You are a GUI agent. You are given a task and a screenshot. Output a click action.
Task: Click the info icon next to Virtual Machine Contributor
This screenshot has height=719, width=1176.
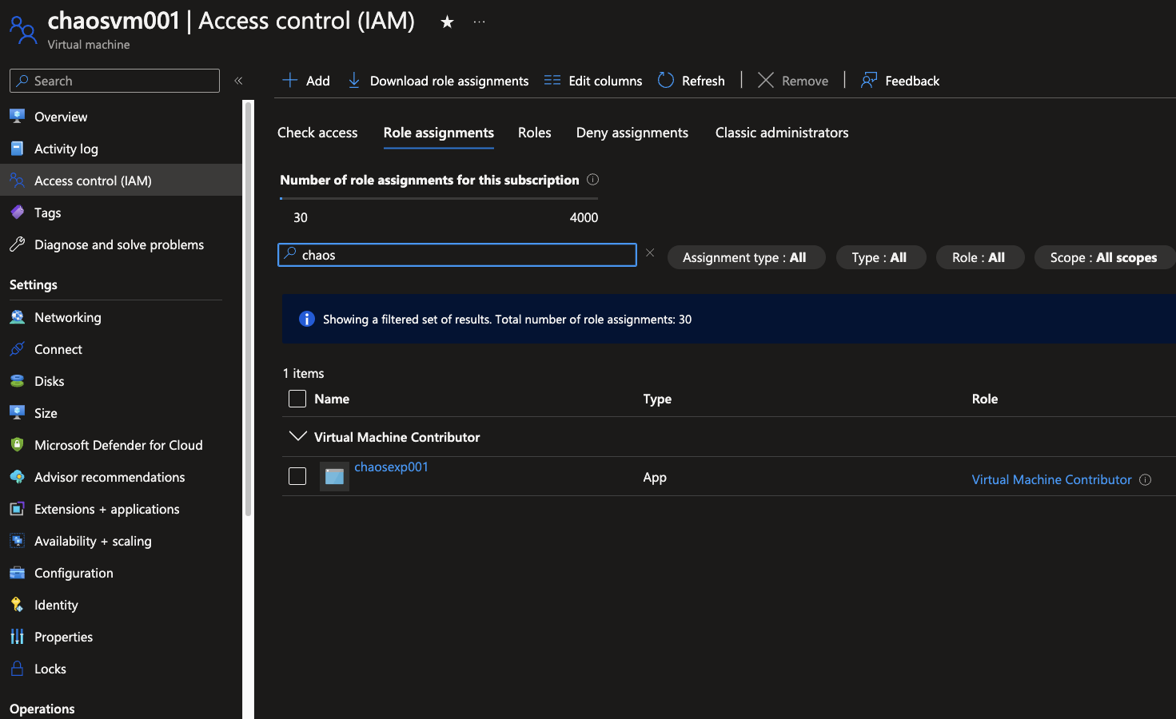[x=1145, y=479]
